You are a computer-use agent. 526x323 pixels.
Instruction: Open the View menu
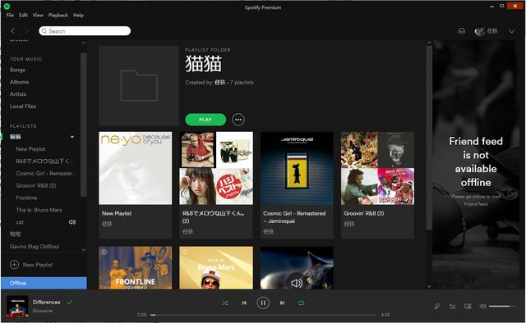38,15
